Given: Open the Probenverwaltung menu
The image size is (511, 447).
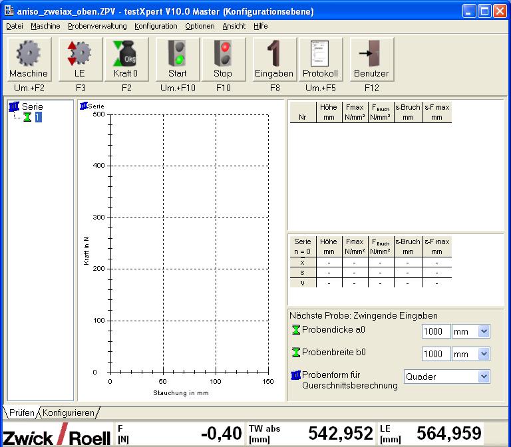Looking at the screenshot, I should point(97,26).
